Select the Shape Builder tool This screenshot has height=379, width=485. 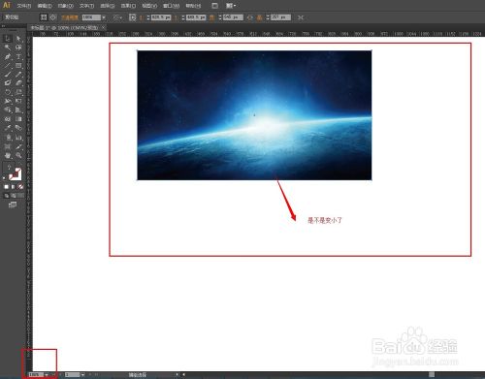[8, 111]
